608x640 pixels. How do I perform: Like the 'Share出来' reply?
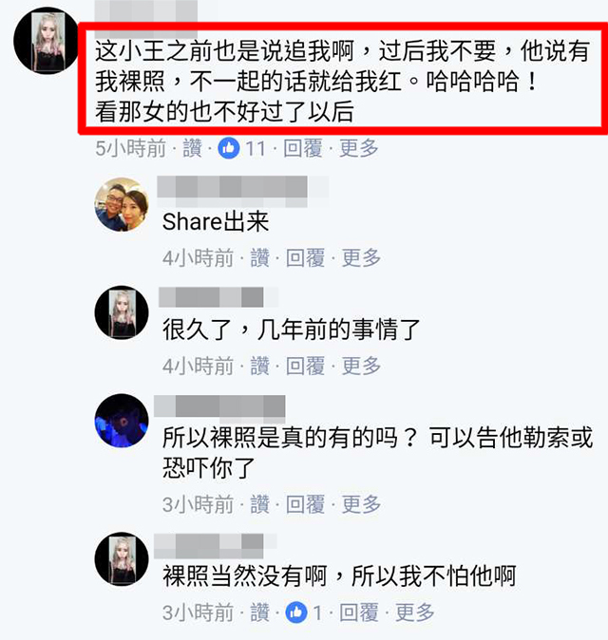point(259,258)
